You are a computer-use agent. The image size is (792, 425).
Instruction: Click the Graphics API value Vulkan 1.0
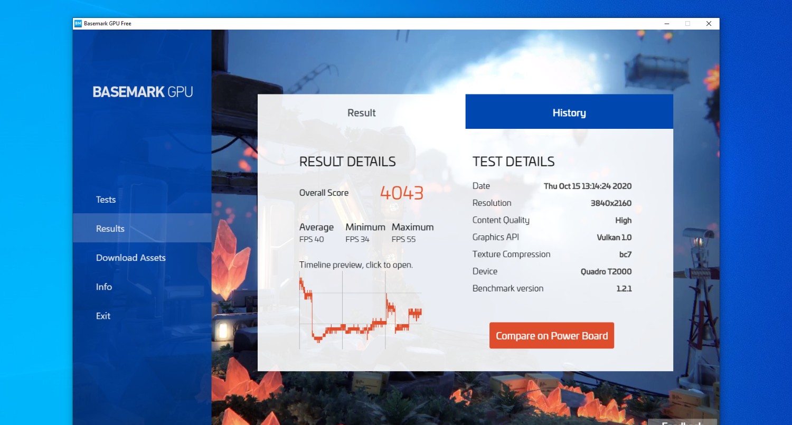pos(614,238)
